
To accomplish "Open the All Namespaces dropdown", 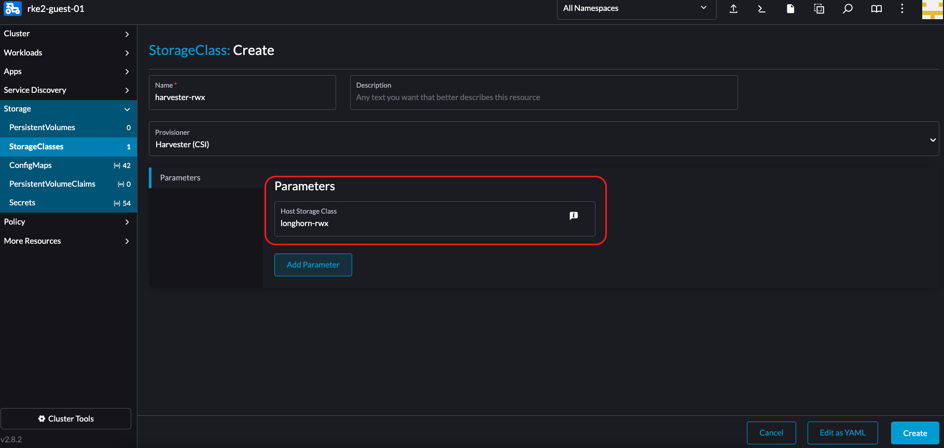I will tap(636, 9).
